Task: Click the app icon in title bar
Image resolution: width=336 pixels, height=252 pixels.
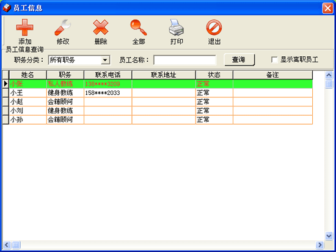Action: point(7,8)
